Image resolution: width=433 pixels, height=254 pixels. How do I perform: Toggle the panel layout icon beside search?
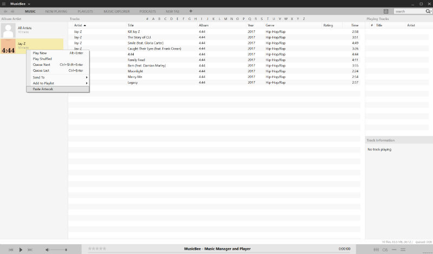coord(386,11)
